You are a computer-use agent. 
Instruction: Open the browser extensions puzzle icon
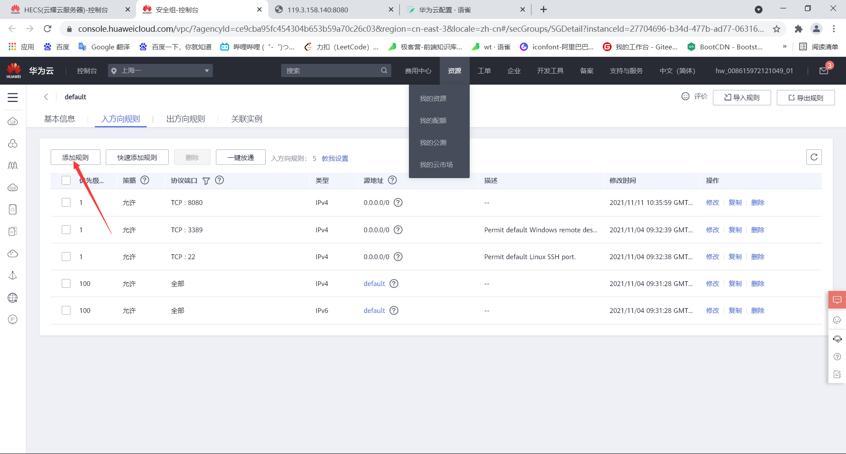point(798,29)
